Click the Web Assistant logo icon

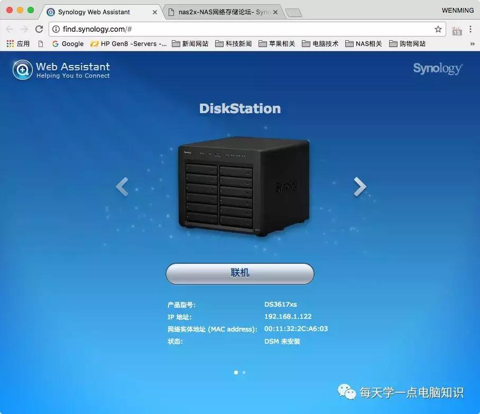pyautogui.click(x=22, y=69)
